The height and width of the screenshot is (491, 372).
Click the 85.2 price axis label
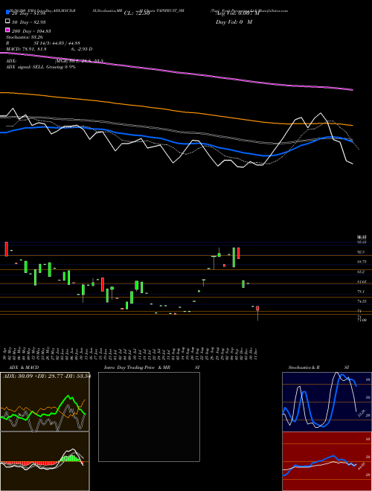(361, 272)
